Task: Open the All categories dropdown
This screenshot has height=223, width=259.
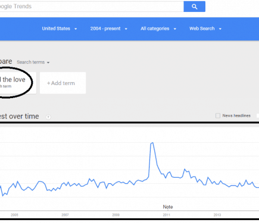Action: coord(158,29)
